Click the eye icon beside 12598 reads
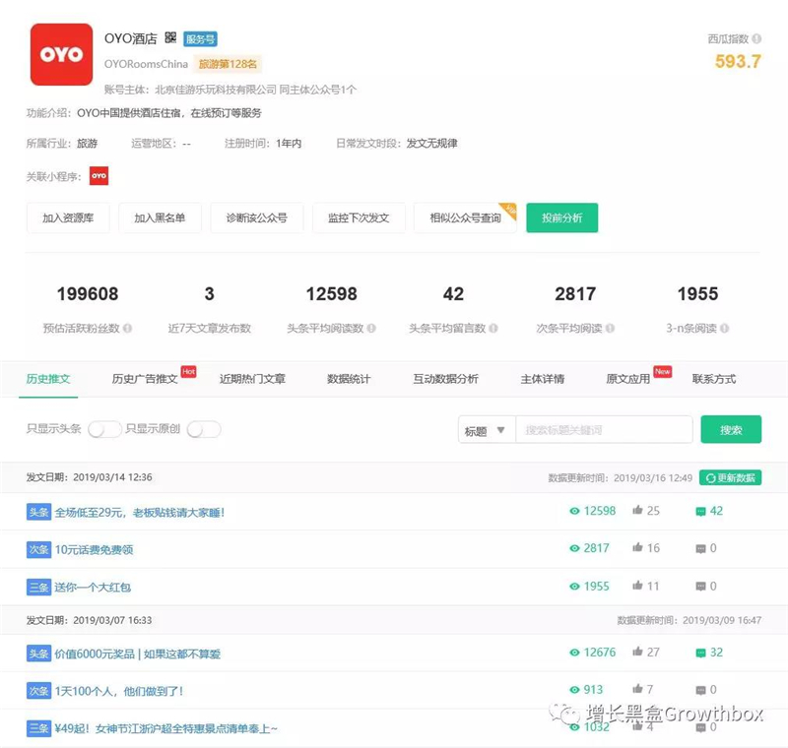 tap(574, 511)
